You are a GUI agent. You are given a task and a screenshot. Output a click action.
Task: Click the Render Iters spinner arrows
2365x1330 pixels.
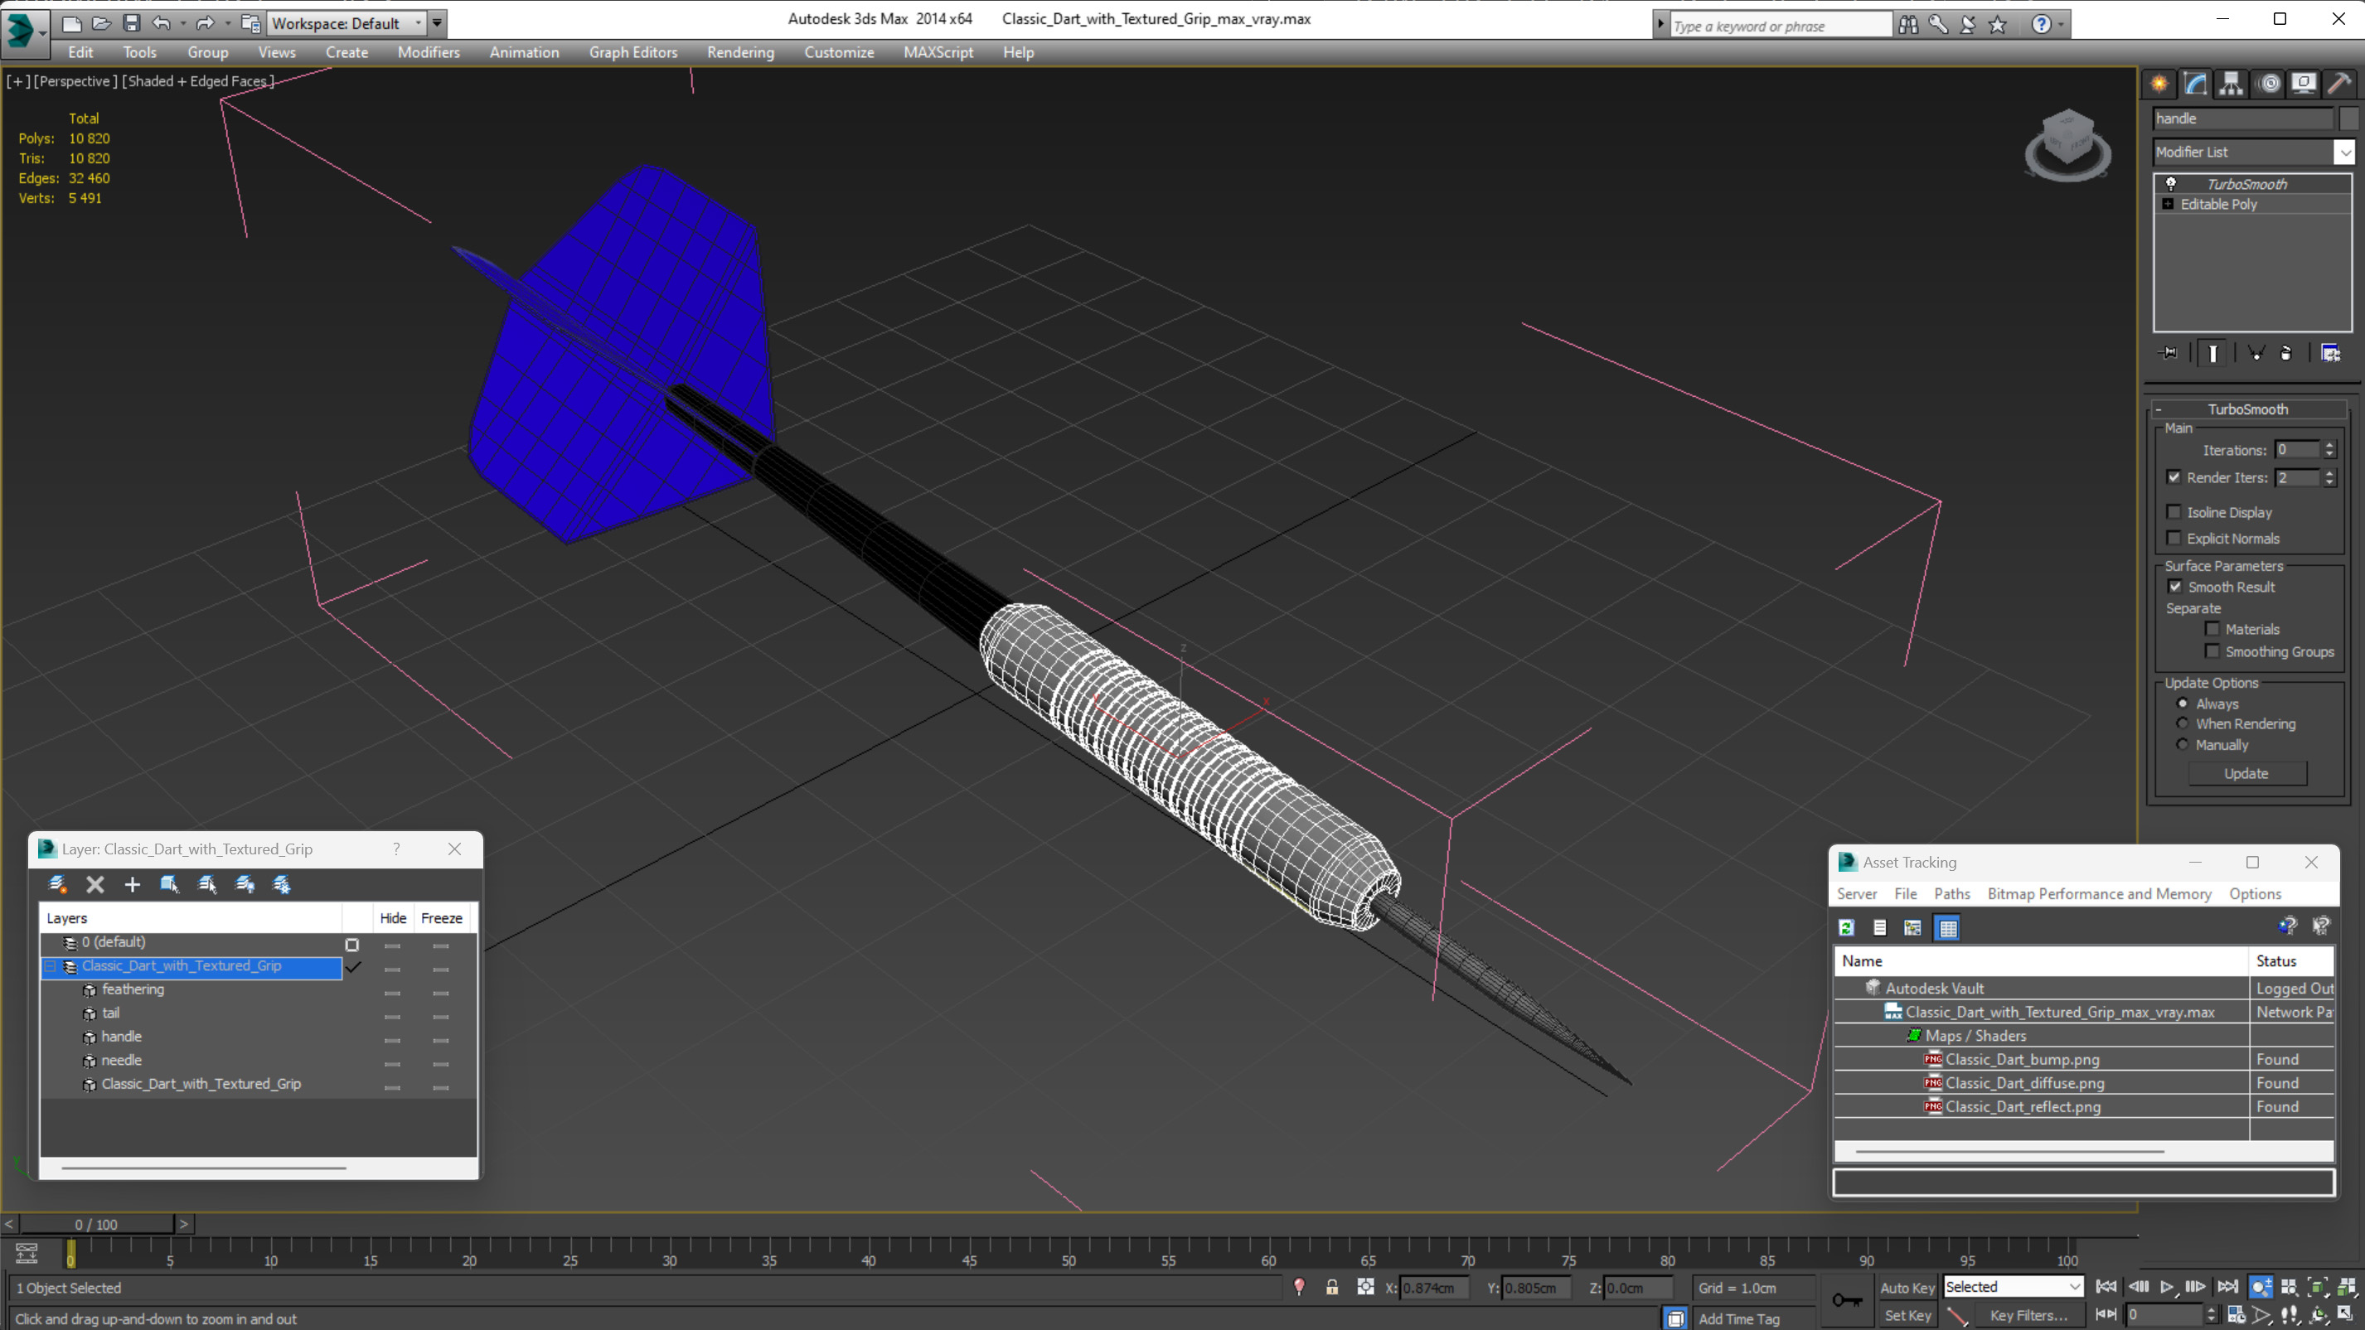[2329, 477]
